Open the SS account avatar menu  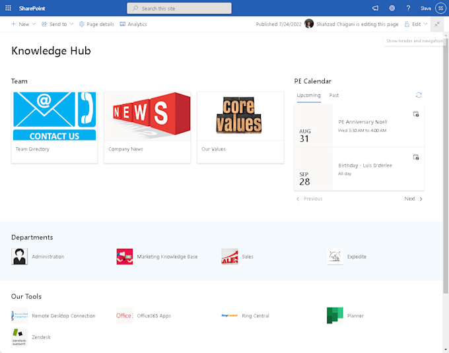pyautogui.click(x=440, y=9)
